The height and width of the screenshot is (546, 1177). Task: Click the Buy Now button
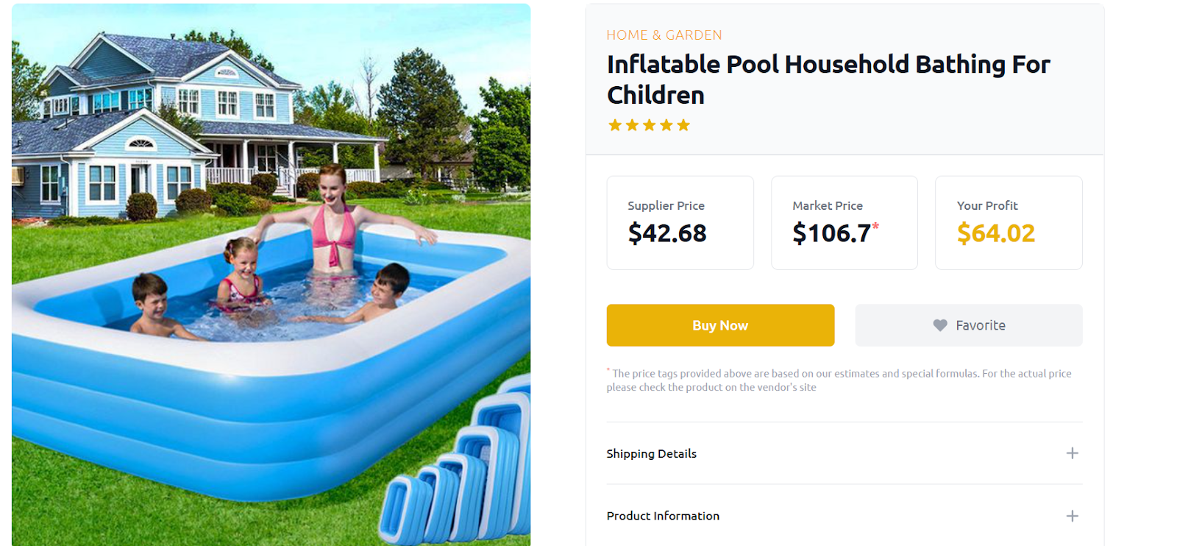(720, 325)
